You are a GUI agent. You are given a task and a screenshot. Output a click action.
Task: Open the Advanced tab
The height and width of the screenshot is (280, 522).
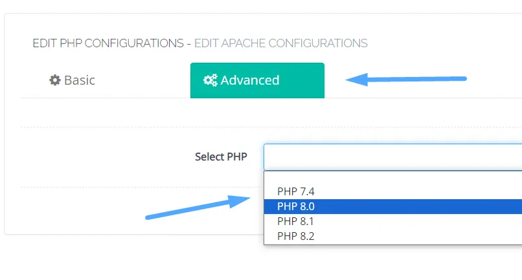pos(257,80)
